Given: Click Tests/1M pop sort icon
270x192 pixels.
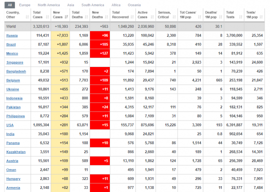Looking at the screenshot, I should [x=261, y=17].
